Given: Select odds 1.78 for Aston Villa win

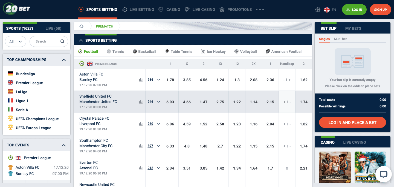Looking at the screenshot, I should point(170,80).
